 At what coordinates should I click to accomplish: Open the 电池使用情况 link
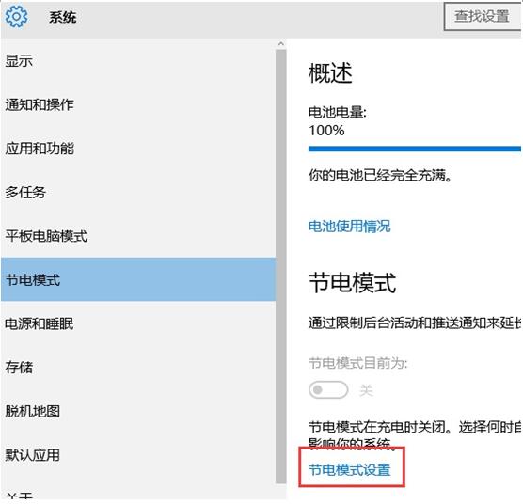pos(349,227)
